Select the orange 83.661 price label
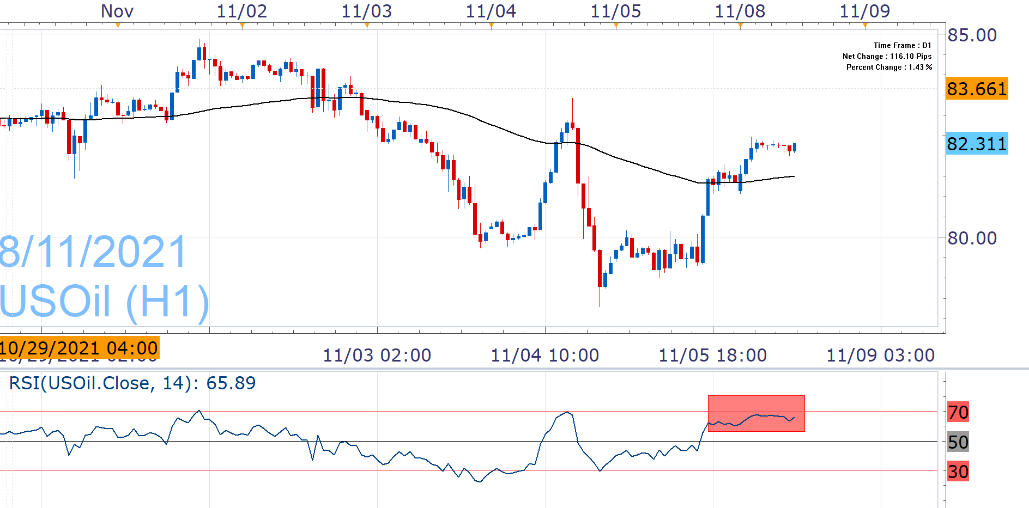This screenshot has width=1029, height=508. click(977, 89)
